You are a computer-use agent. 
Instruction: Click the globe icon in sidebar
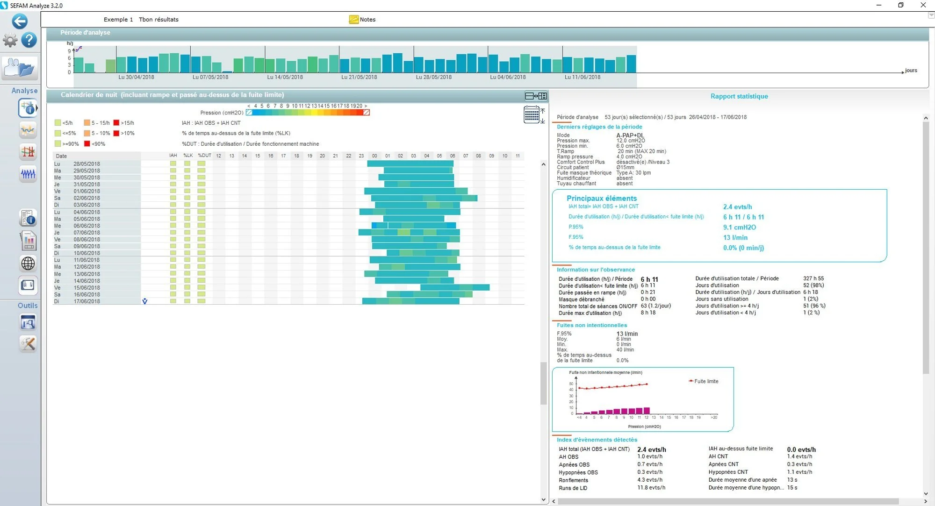(28, 264)
